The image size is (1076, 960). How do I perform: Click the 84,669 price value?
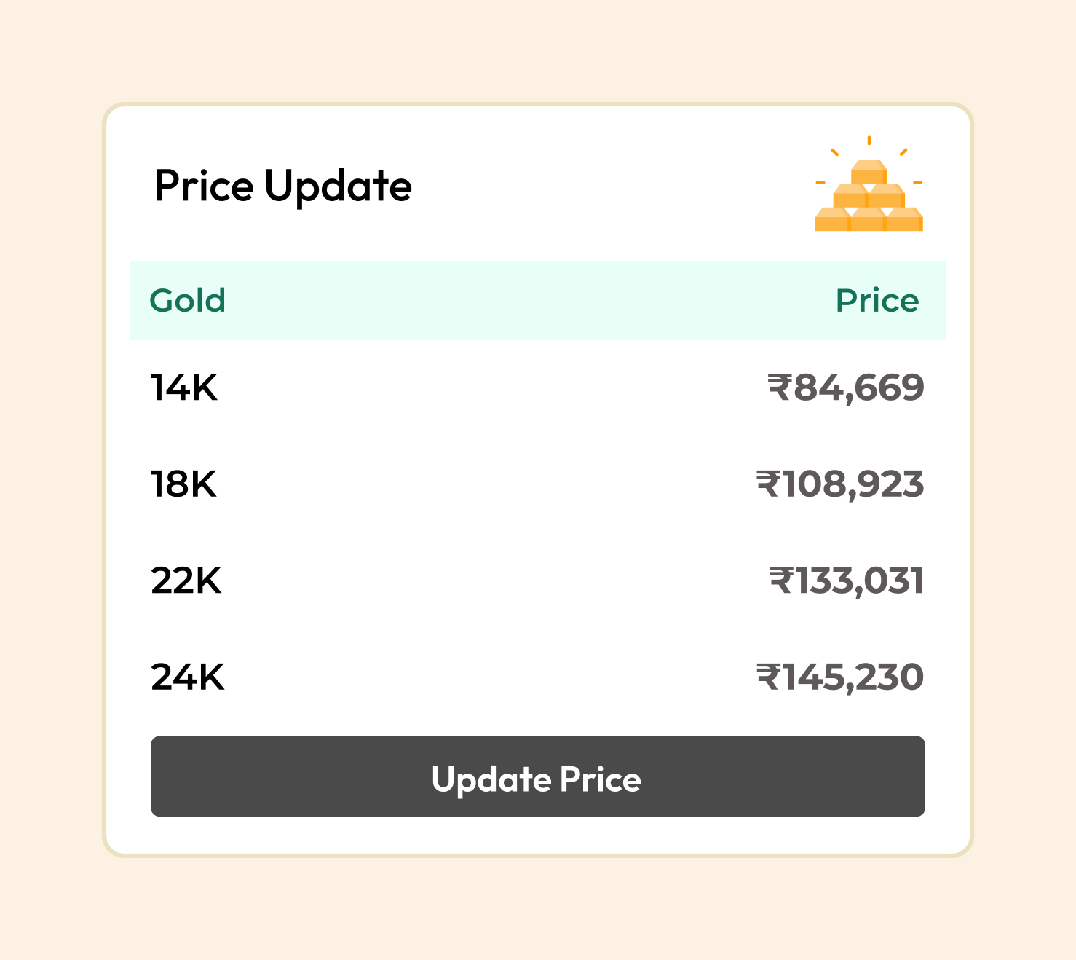858,387
